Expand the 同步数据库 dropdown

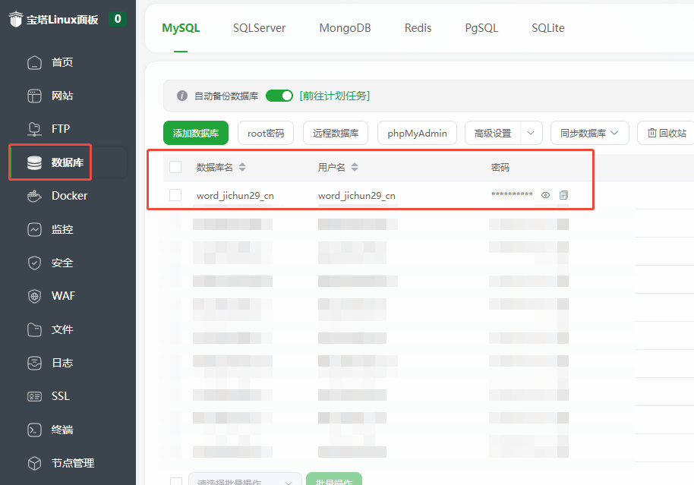(x=589, y=133)
